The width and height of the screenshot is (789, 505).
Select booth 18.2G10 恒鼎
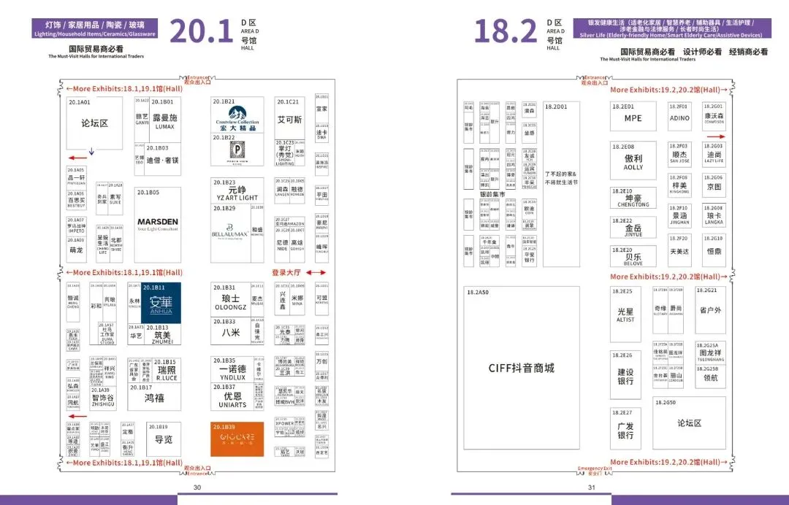coord(714,250)
